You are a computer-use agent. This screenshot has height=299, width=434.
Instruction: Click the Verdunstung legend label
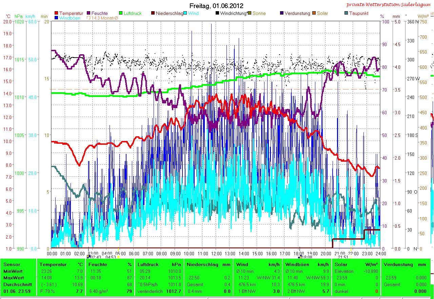pos(297,14)
